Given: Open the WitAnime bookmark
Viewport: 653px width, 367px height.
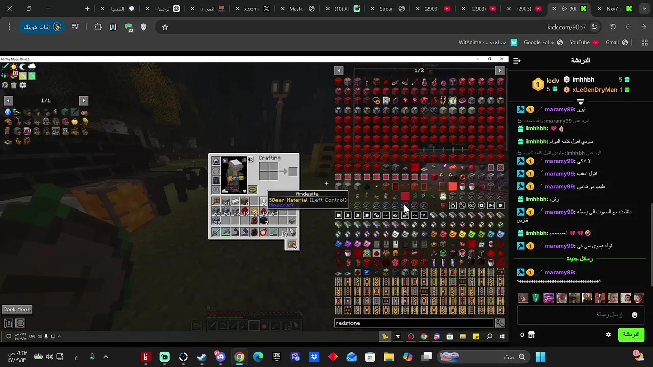Looking at the screenshot, I should (488, 43).
